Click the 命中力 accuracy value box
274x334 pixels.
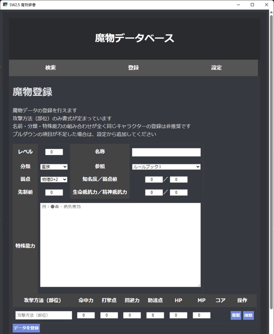coord(85,315)
